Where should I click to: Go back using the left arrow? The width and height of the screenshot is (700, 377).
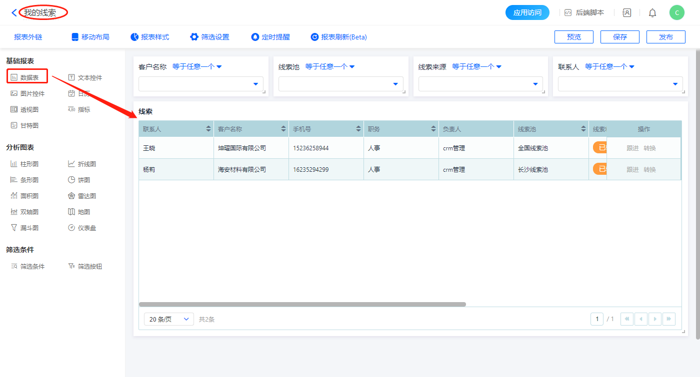tap(14, 13)
